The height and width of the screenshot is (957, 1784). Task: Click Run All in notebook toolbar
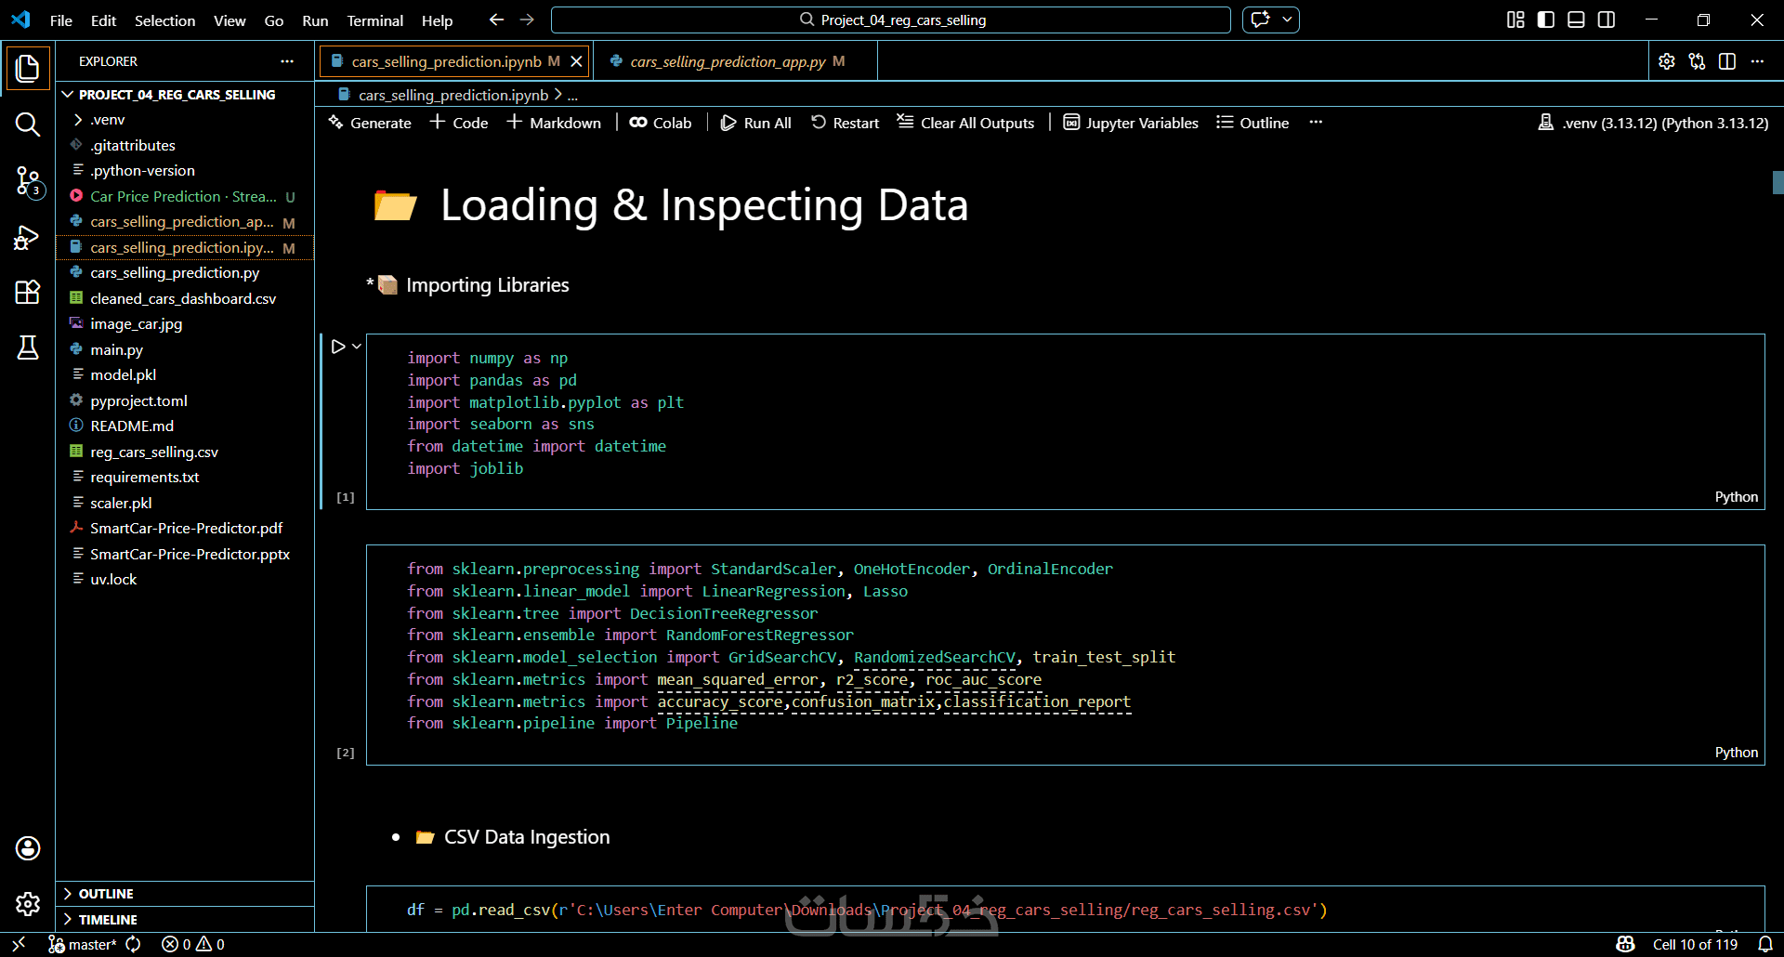[x=756, y=123]
